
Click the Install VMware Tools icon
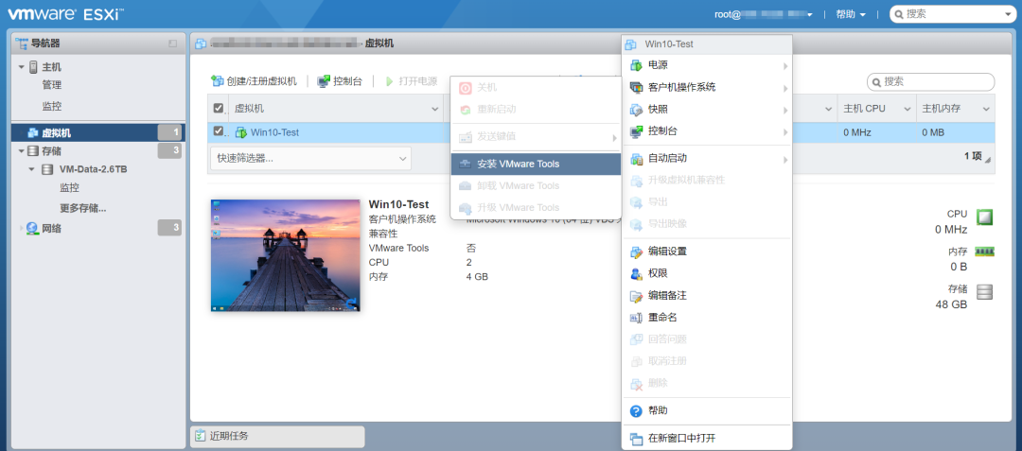466,164
